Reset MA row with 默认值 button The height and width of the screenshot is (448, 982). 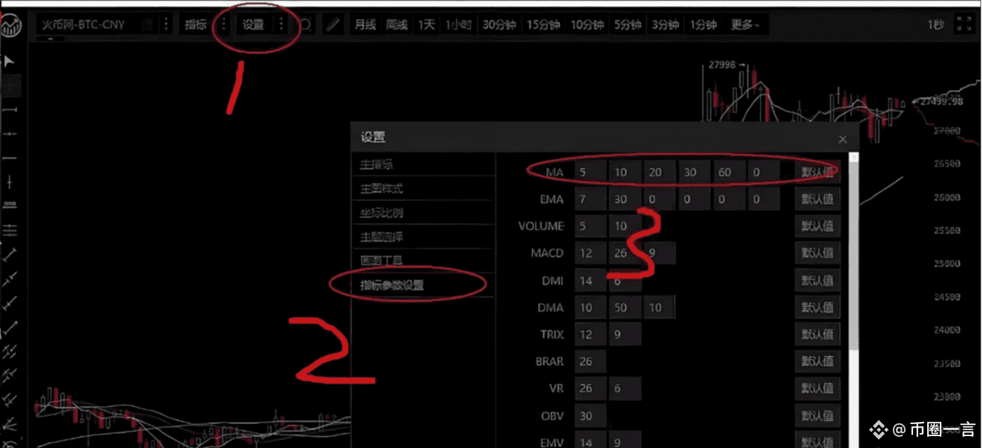(818, 172)
